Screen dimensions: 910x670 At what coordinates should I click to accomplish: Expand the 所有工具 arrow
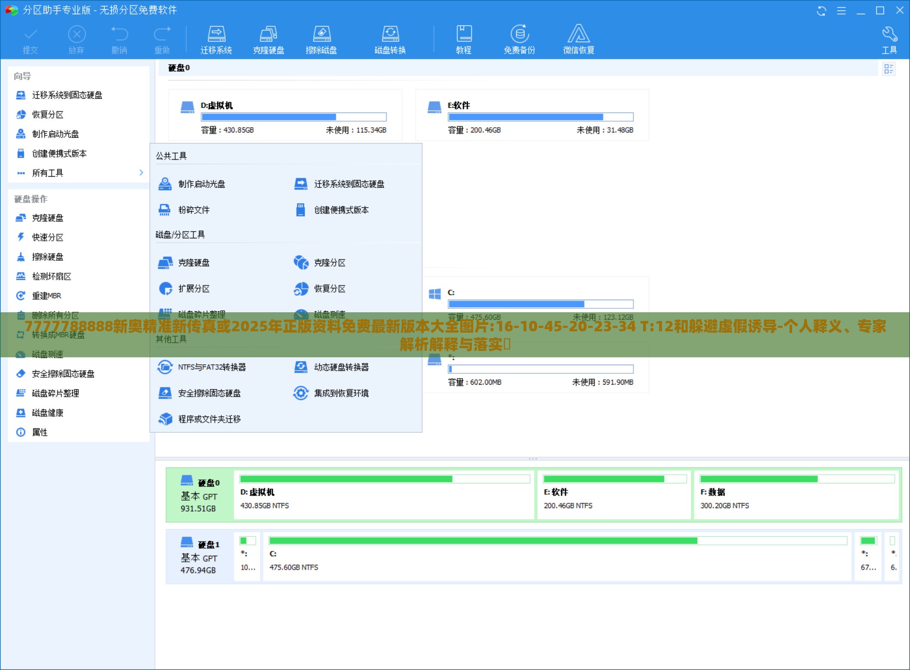[141, 172]
